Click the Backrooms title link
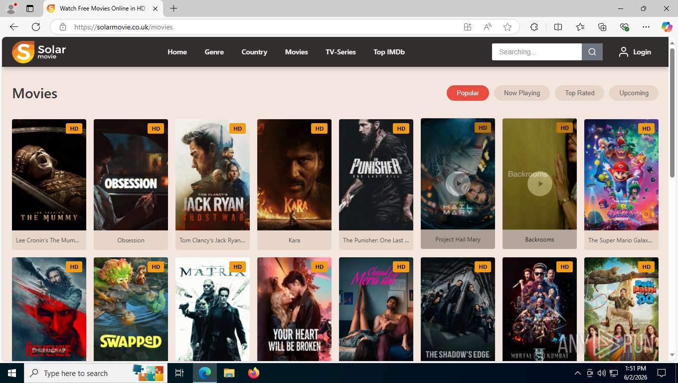 coord(539,239)
